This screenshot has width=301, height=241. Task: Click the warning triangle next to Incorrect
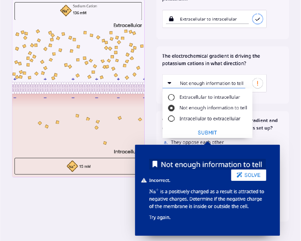(144, 180)
